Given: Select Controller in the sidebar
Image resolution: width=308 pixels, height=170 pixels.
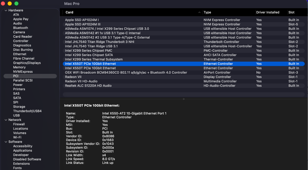Looking at the screenshot, I should tap(21, 41).
